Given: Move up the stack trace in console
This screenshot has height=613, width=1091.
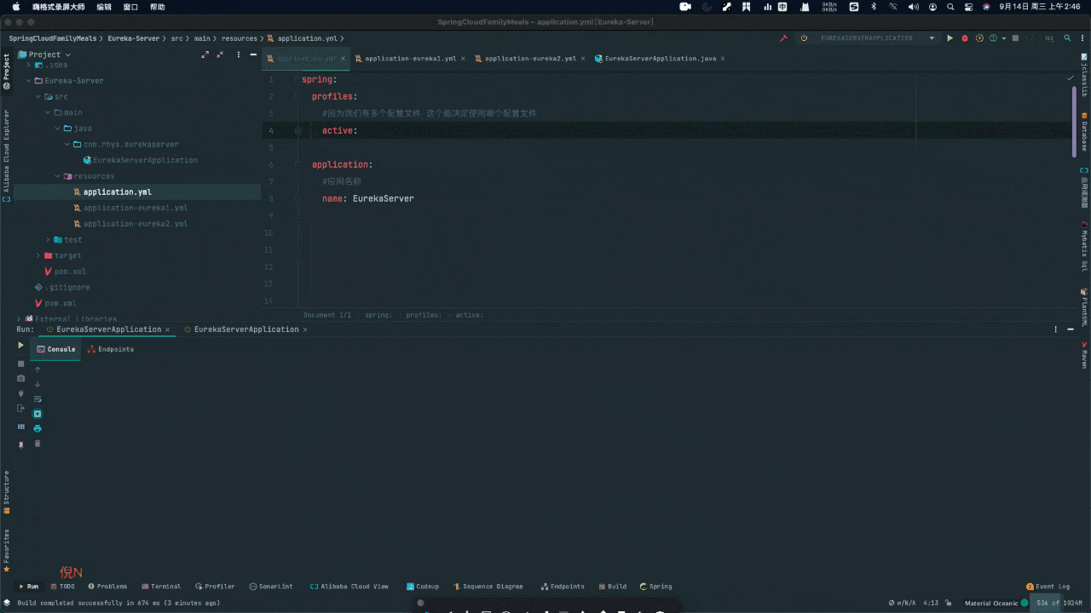Looking at the screenshot, I should coord(38,370).
